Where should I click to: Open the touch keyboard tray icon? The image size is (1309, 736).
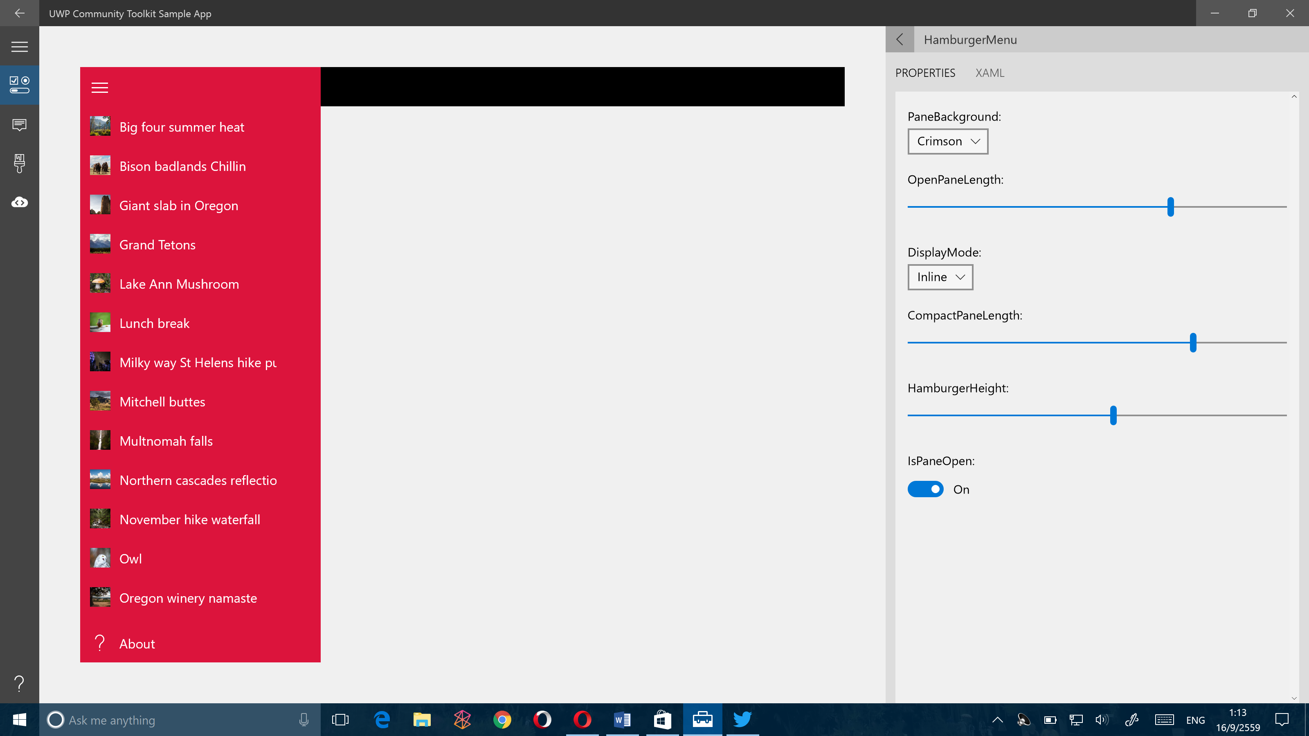(x=1164, y=720)
